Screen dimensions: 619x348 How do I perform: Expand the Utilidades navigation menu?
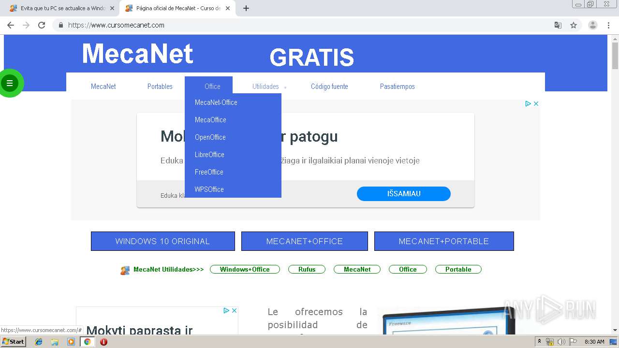point(265,87)
